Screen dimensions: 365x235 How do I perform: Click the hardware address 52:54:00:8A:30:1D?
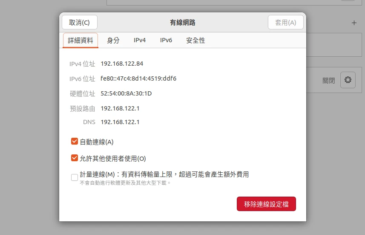tap(126, 93)
